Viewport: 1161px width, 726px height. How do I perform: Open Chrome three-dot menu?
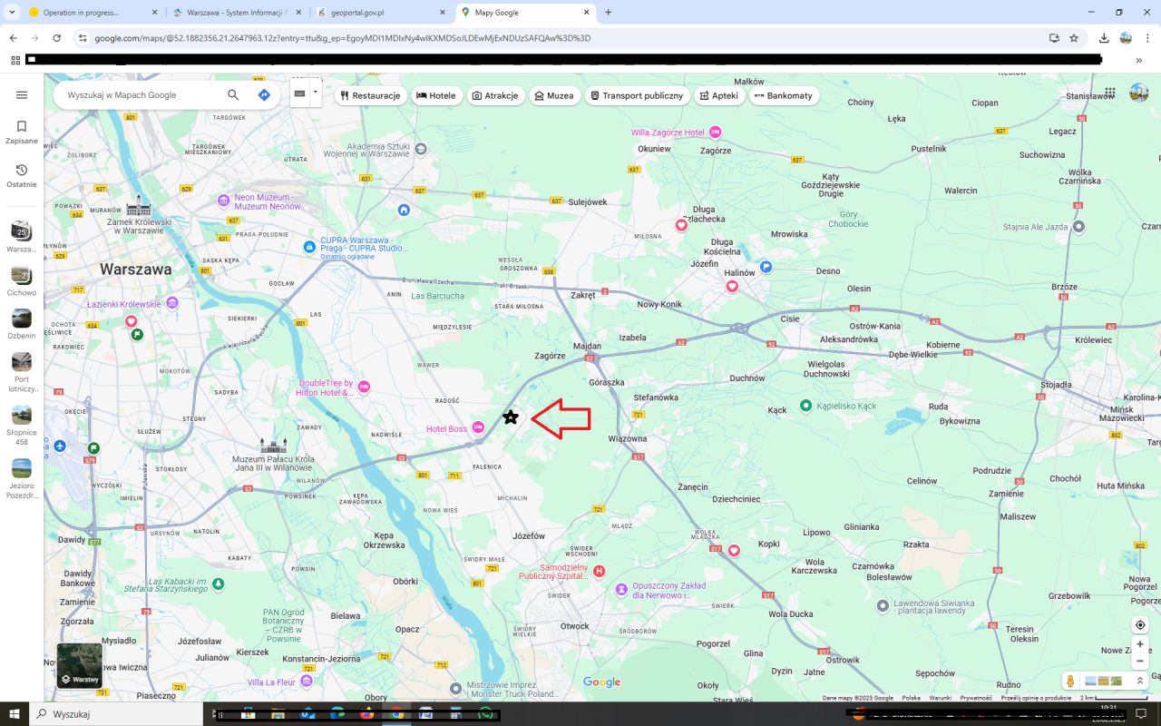click(1147, 38)
